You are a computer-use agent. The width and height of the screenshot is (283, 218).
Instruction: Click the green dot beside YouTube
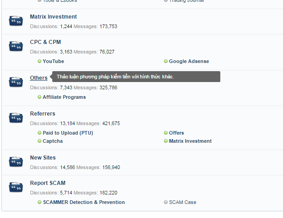pos(40,61)
